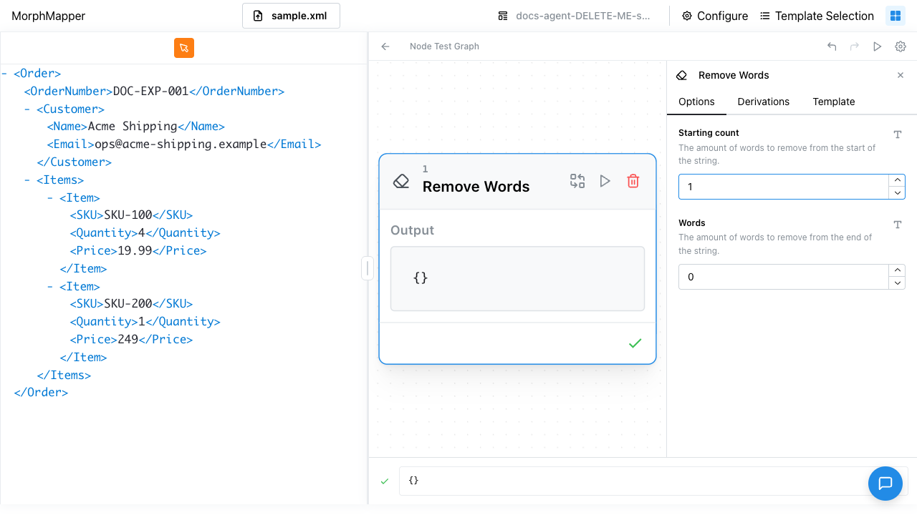The image size is (917, 515).
Task: Collapse the Order root element
Action: 5,74
